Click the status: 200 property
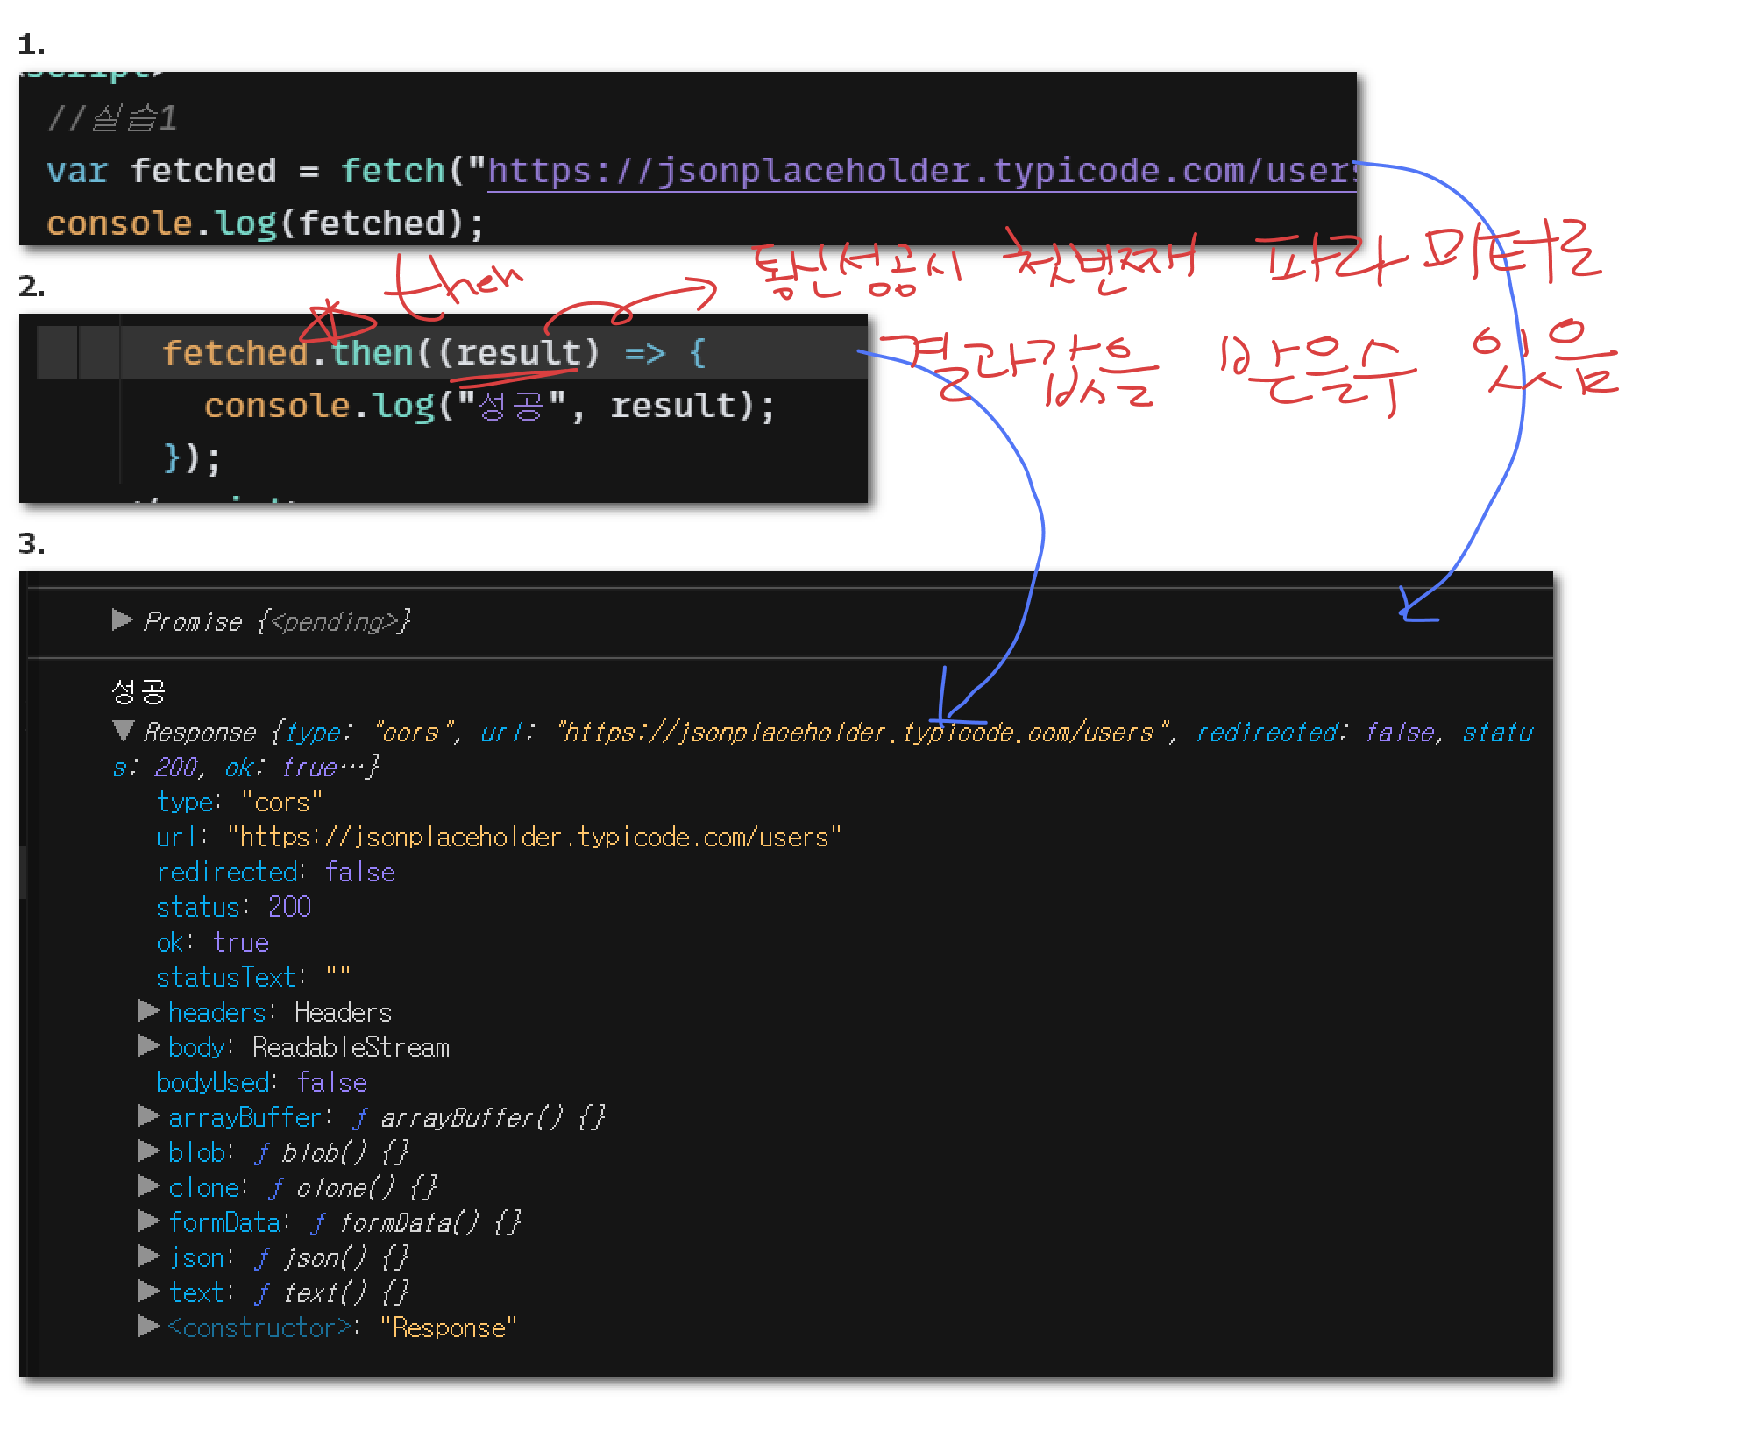Screen dimensions: 1739x1451 pyautogui.click(x=233, y=907)
